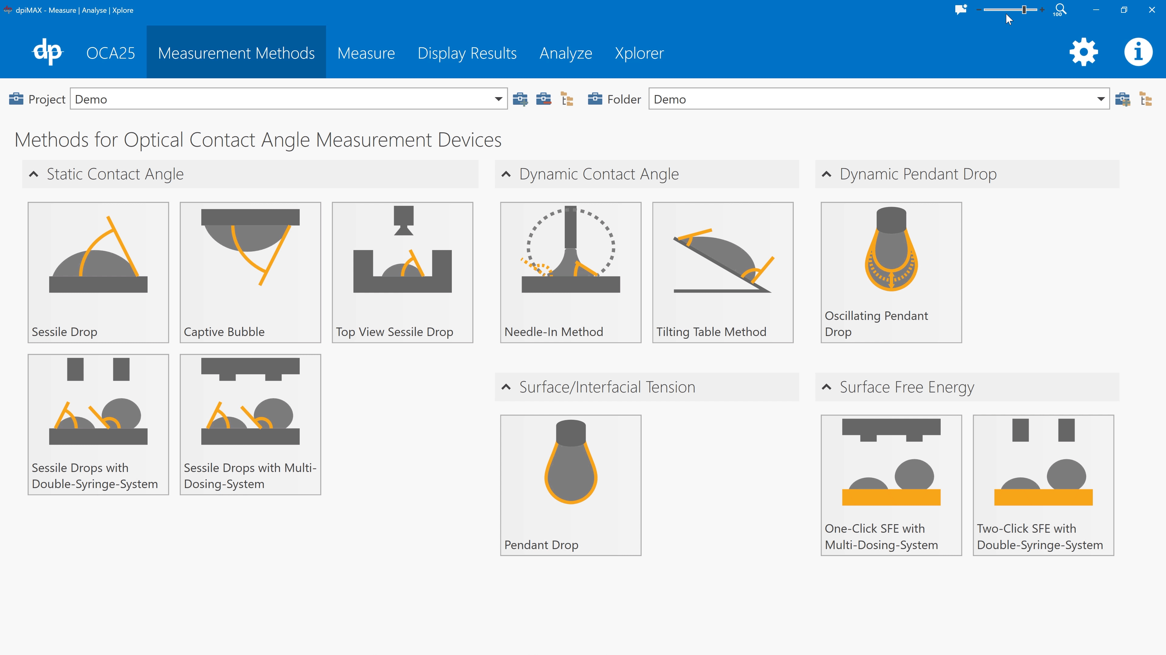The width and height of the screenshot is (1166, 655).
Task: Switch to the Display Results tab
Action: click(x=467, y=53)
